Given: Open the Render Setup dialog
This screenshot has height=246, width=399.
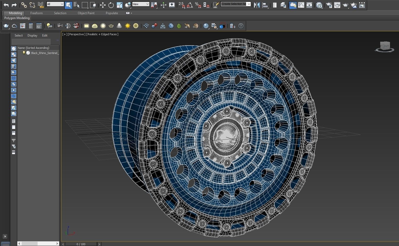Looking at the screenshot, I should coord(329,5).
